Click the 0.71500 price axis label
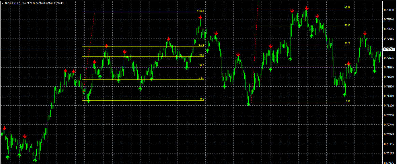This screenshot has width=397, height=164. click(389, 86)
